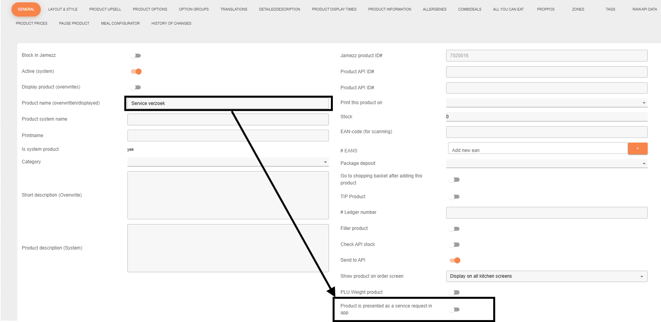Turn off the Active (system) switch
The image size is (661, 322).
point(136,71)
